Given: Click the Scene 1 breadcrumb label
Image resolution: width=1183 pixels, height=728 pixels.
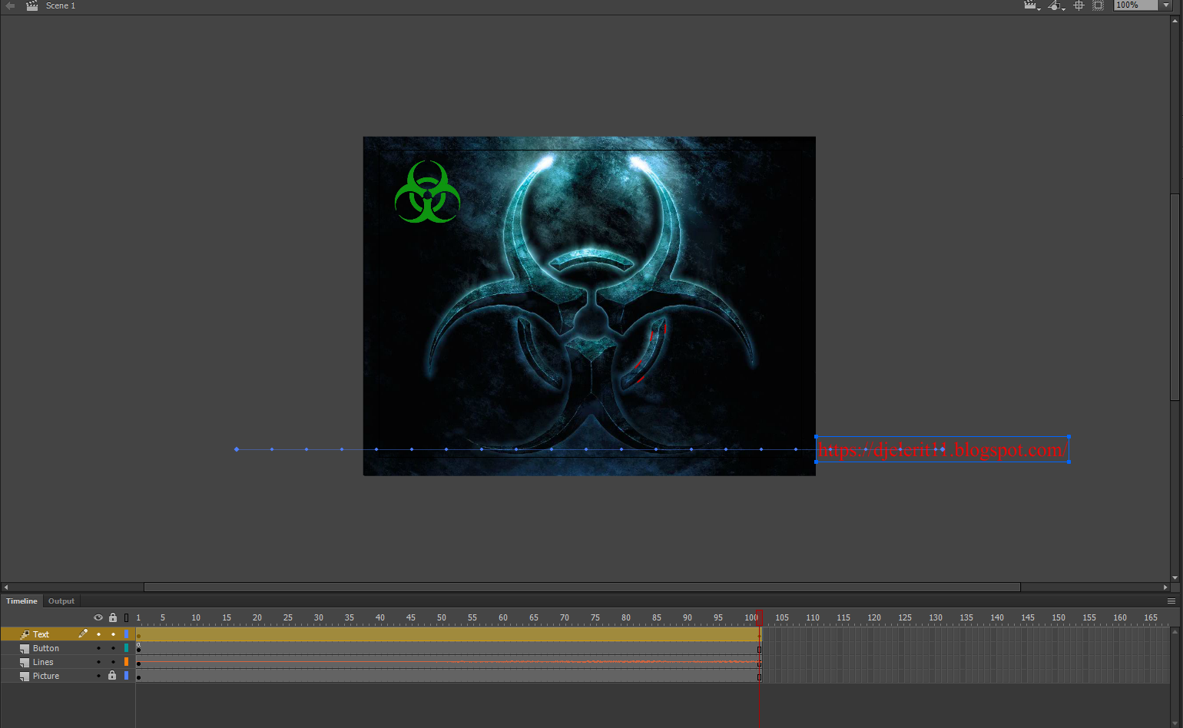Looking at the screenshot, I should click(61, 5).
